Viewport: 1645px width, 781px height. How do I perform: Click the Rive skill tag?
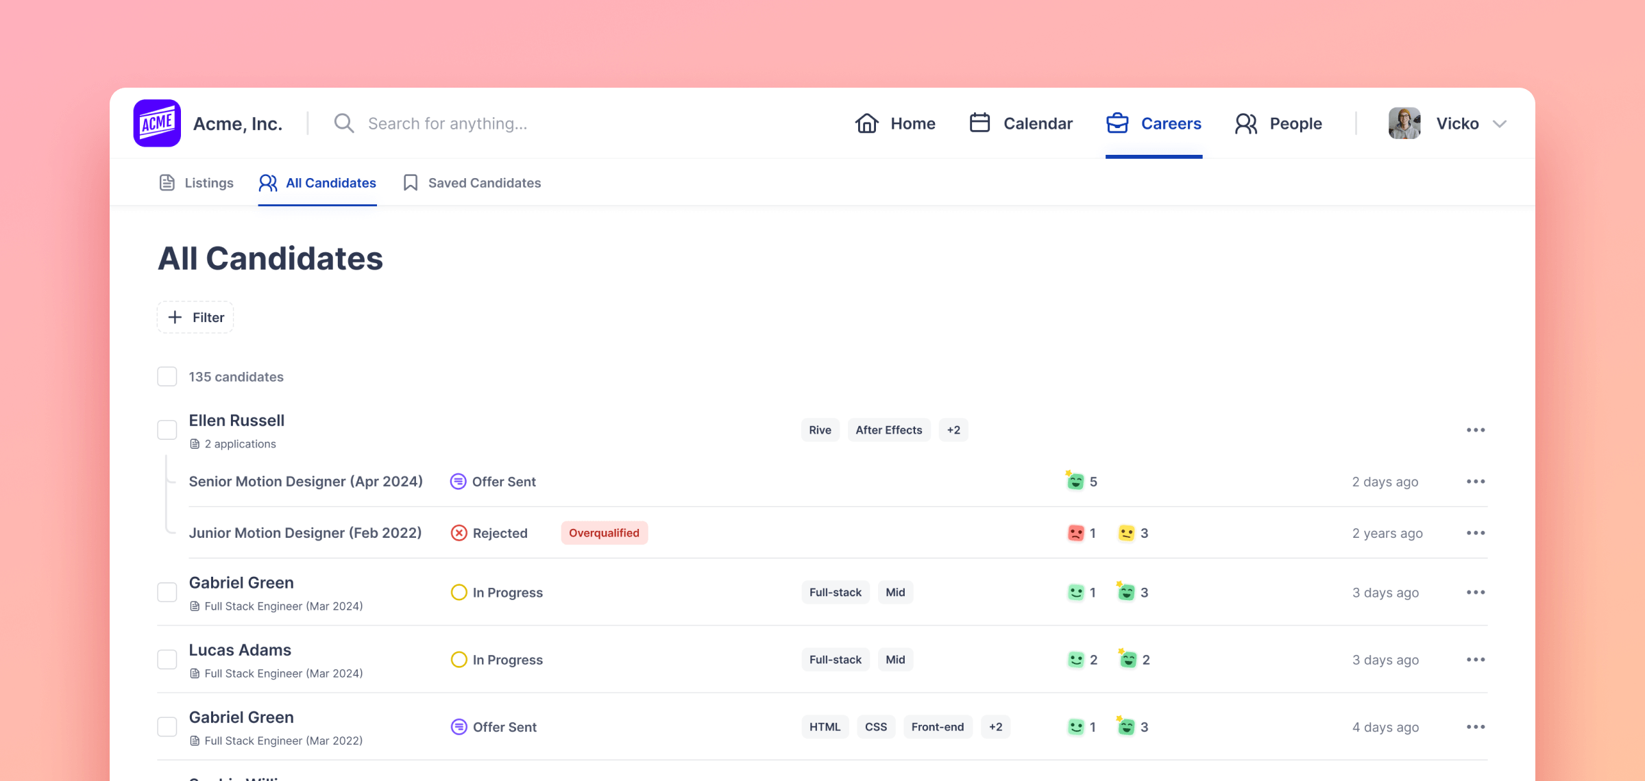pyautogui.click(x=820, y=430)
